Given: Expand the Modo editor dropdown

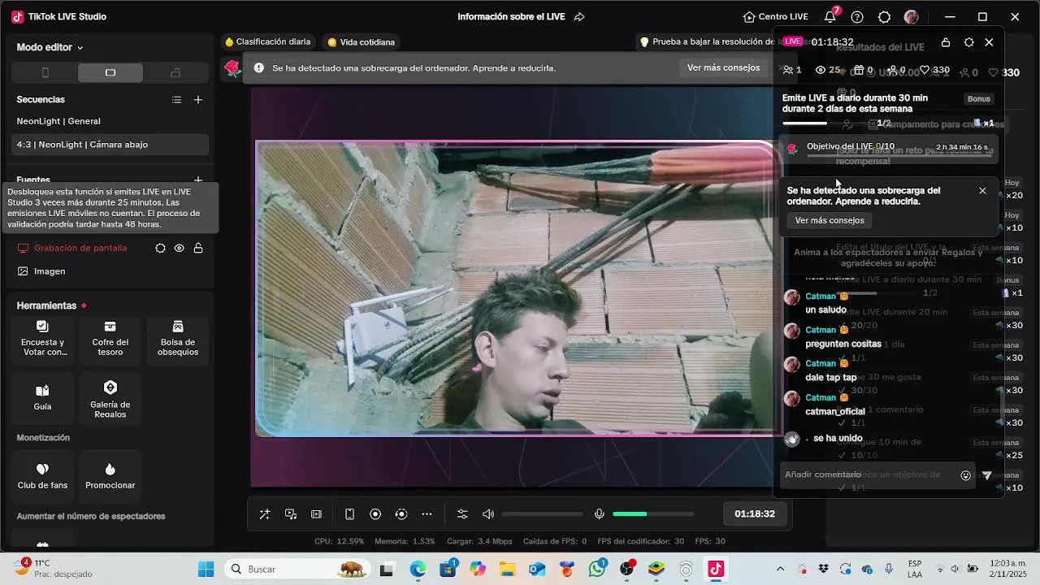Looking at the screenshot, I should click(x=50, y=47).
